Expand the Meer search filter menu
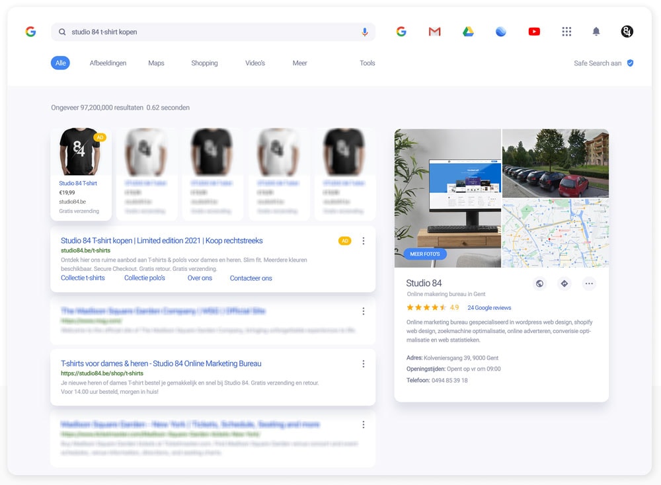 coord(299,63)
